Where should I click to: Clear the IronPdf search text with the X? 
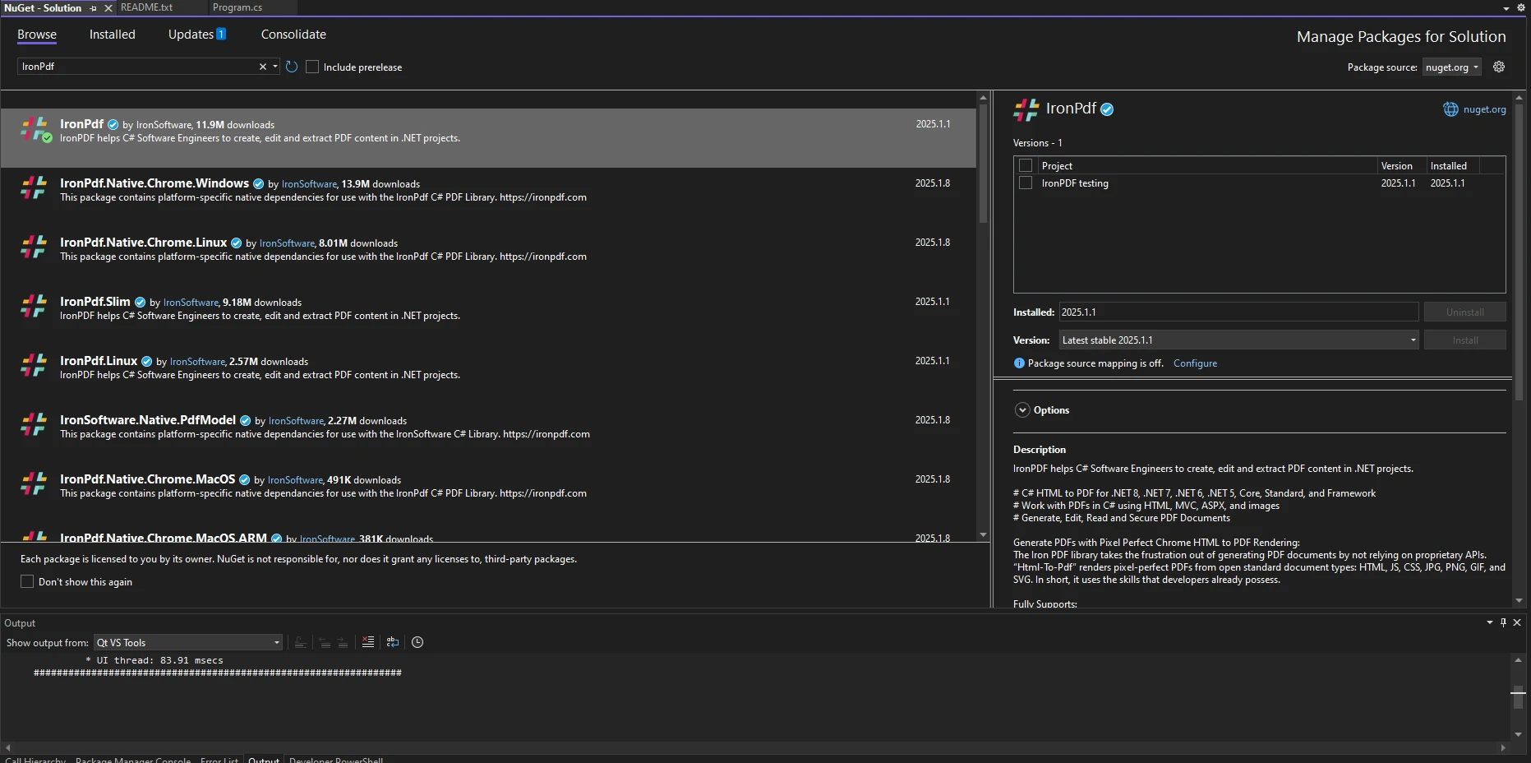click(263, 67)
